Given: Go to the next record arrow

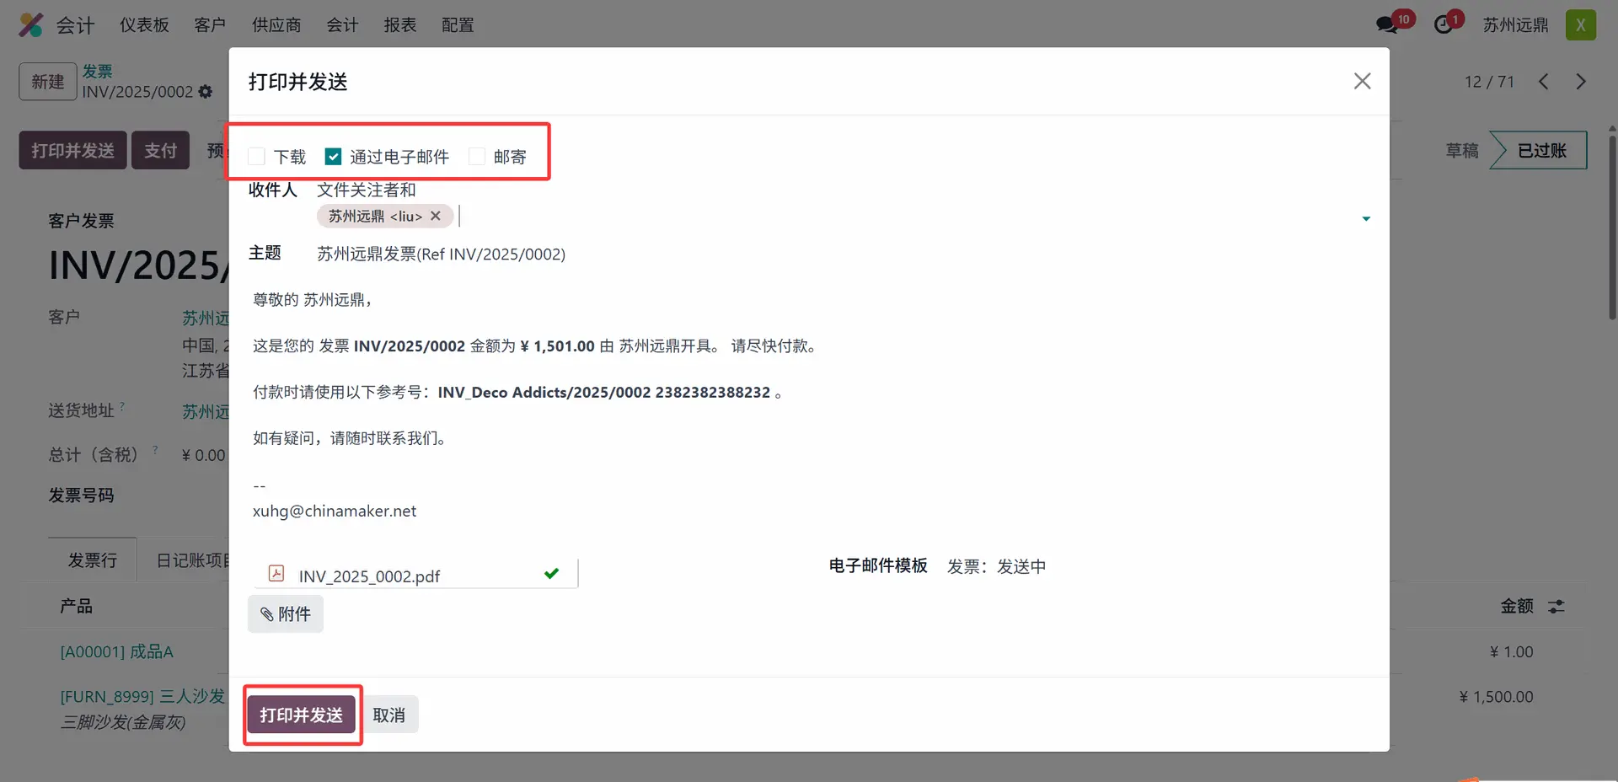Looking at the screenshot, I should (x=1580, y=82).
